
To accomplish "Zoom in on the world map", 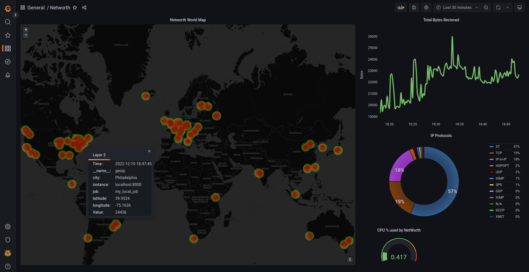I will pyautogui.click(x=26, y=30).
